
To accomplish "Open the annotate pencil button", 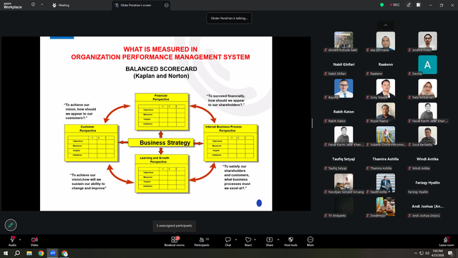I will [x=11, y=225].
